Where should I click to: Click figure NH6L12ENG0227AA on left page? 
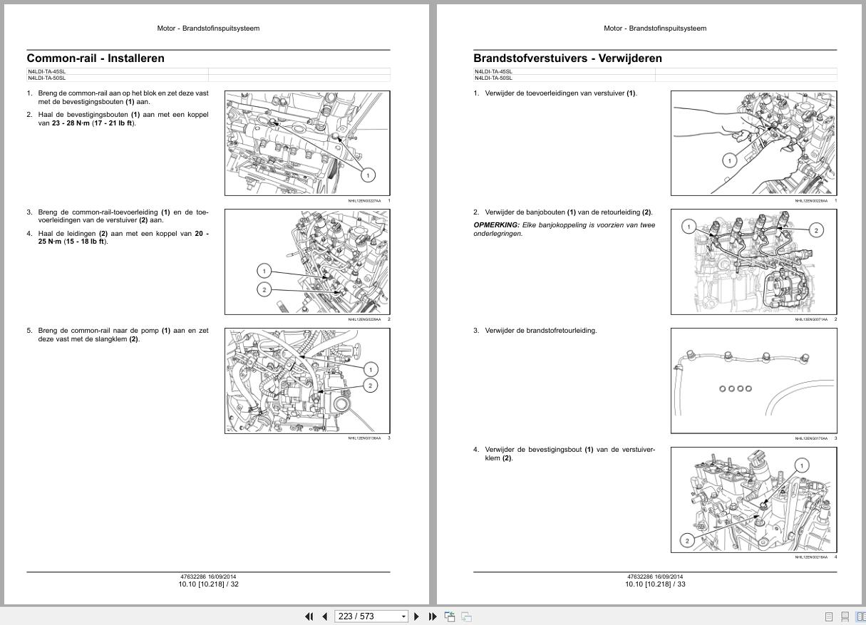pyautogui.click(x=306, y=143)
